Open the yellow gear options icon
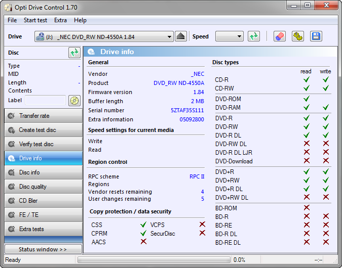 pyautogui.click(x=298, y=36)
